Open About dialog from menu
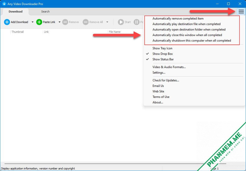246x171 pixels. (194, 102)
